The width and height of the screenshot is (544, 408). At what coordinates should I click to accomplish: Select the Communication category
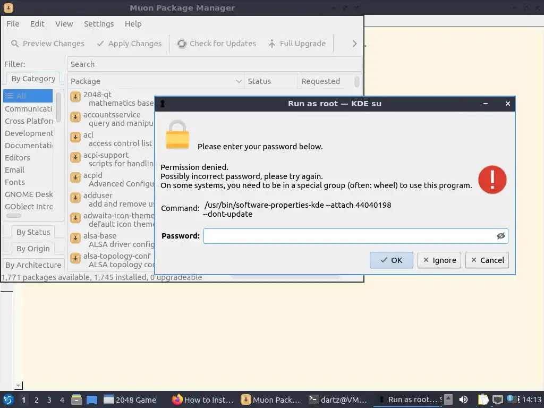click(x=28, y=109)
